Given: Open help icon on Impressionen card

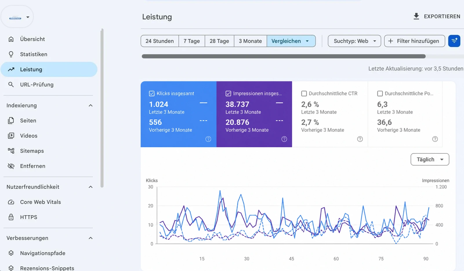Looking at the screenshot, I should 284,139.
